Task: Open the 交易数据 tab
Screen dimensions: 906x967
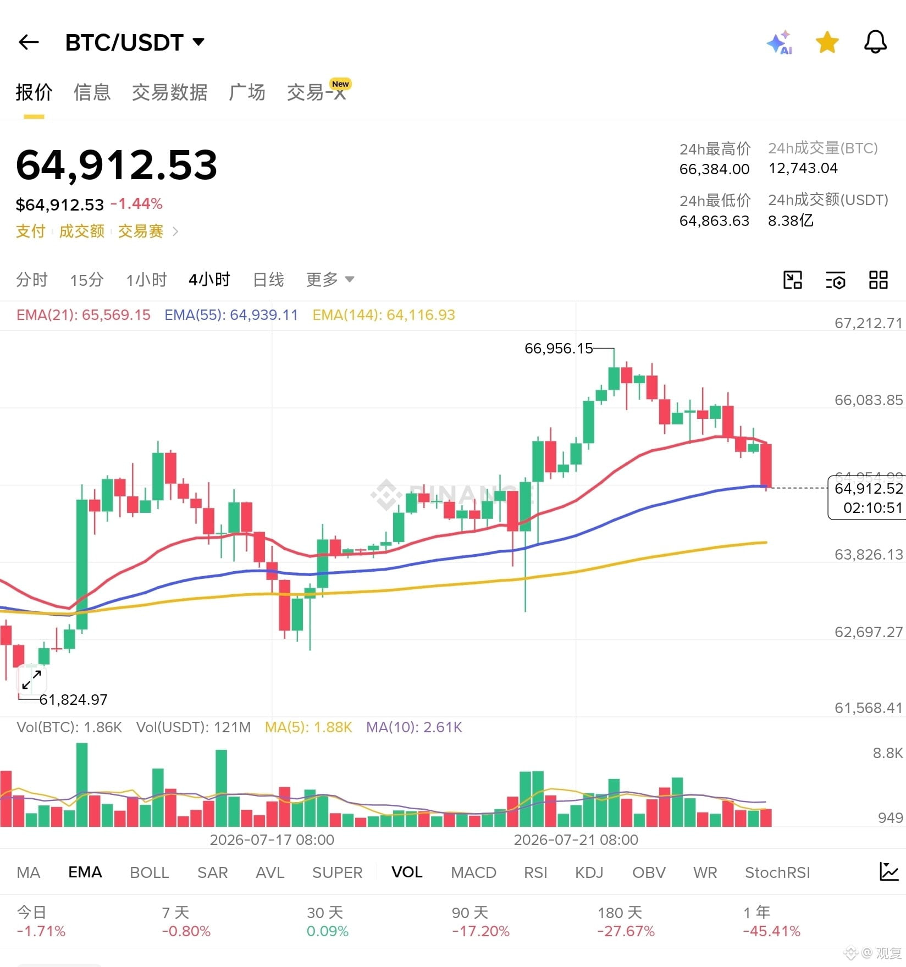Action: click(x=169, y=92)
